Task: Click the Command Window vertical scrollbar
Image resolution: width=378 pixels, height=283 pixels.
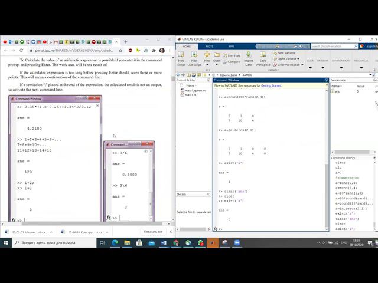Action: point(327,195)
